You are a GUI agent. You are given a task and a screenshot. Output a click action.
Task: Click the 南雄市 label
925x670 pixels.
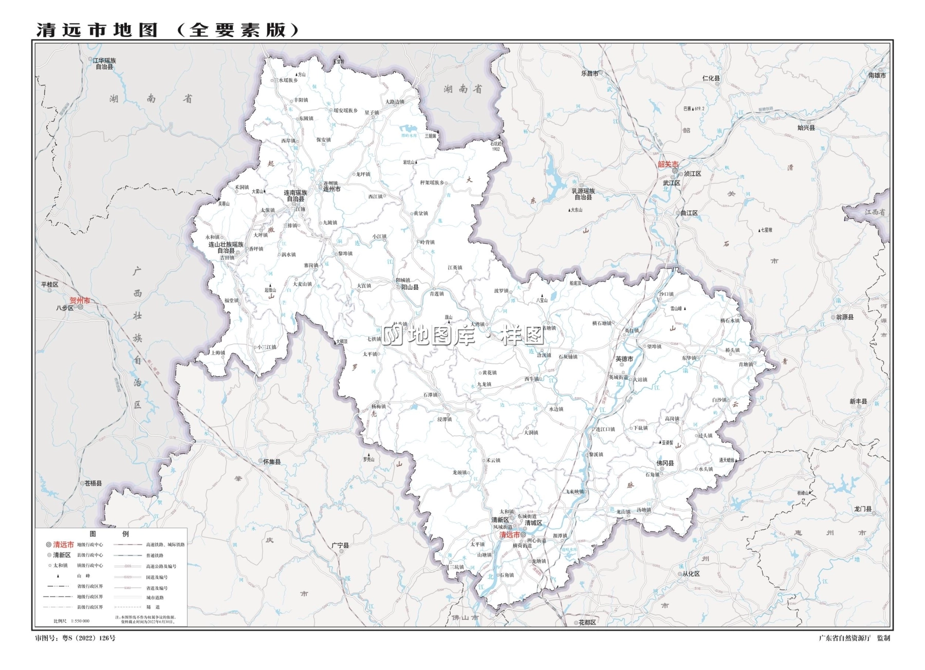coord(877,75)
